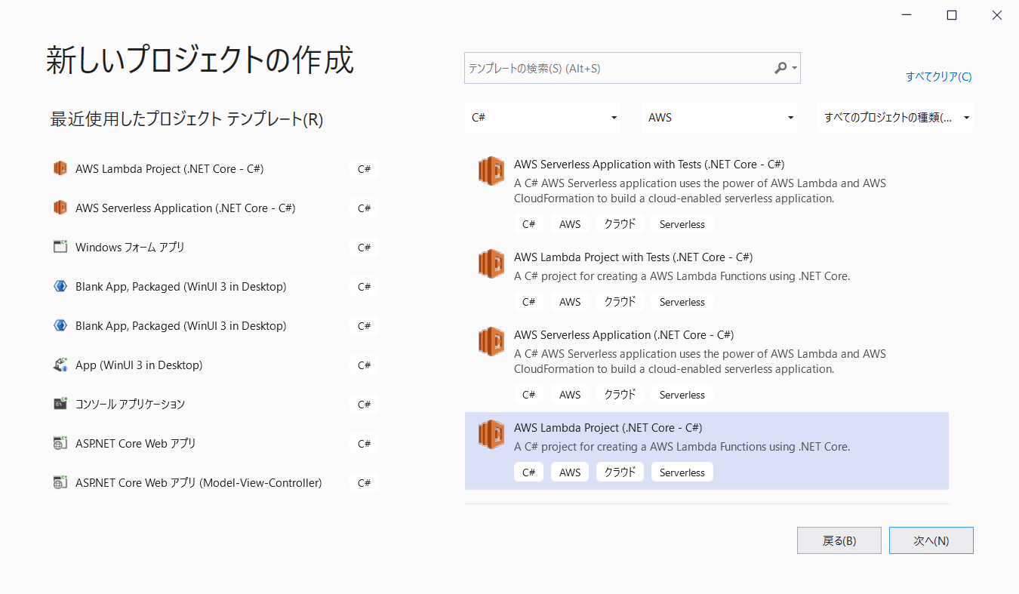The width and height of the screenshot is (1019, 594).
Task: Click the すべてクリア link
Action: [939, 76]
